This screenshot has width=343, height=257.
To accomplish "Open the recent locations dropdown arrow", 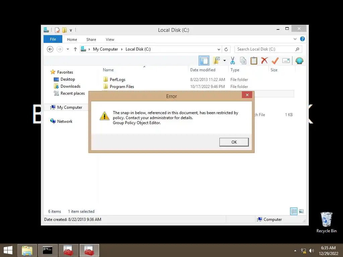I will 68,49.
